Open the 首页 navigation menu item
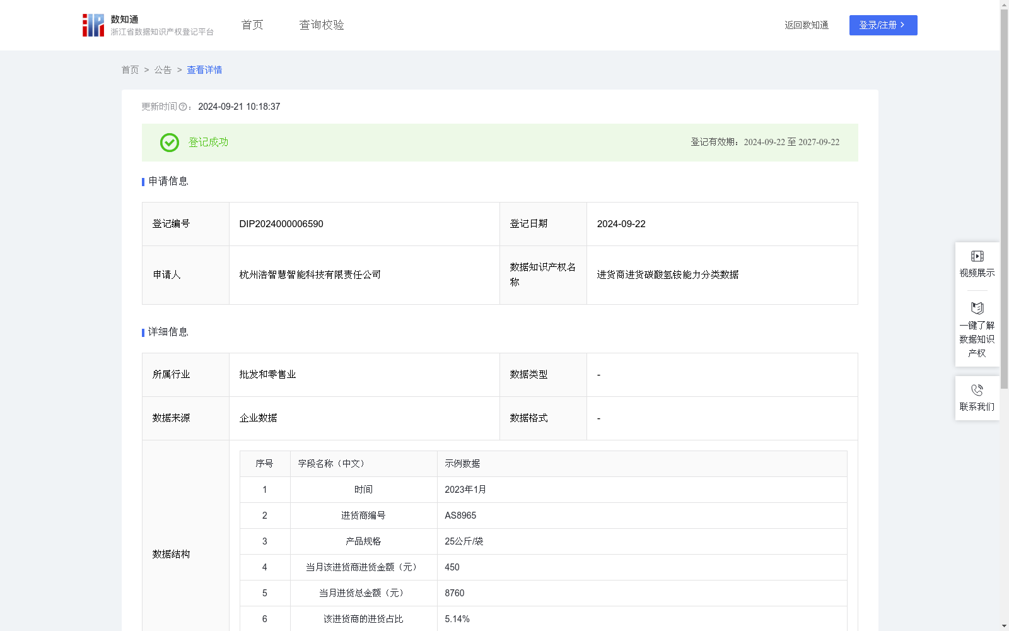The image size is (1009, 631). [252, 25]
